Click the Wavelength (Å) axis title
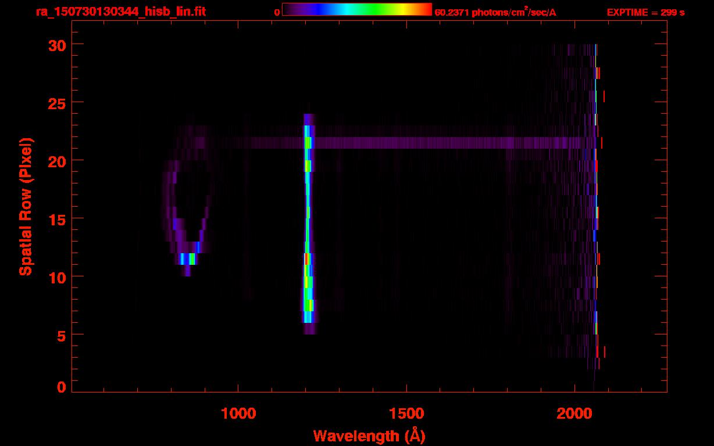 tap(369, 436)
